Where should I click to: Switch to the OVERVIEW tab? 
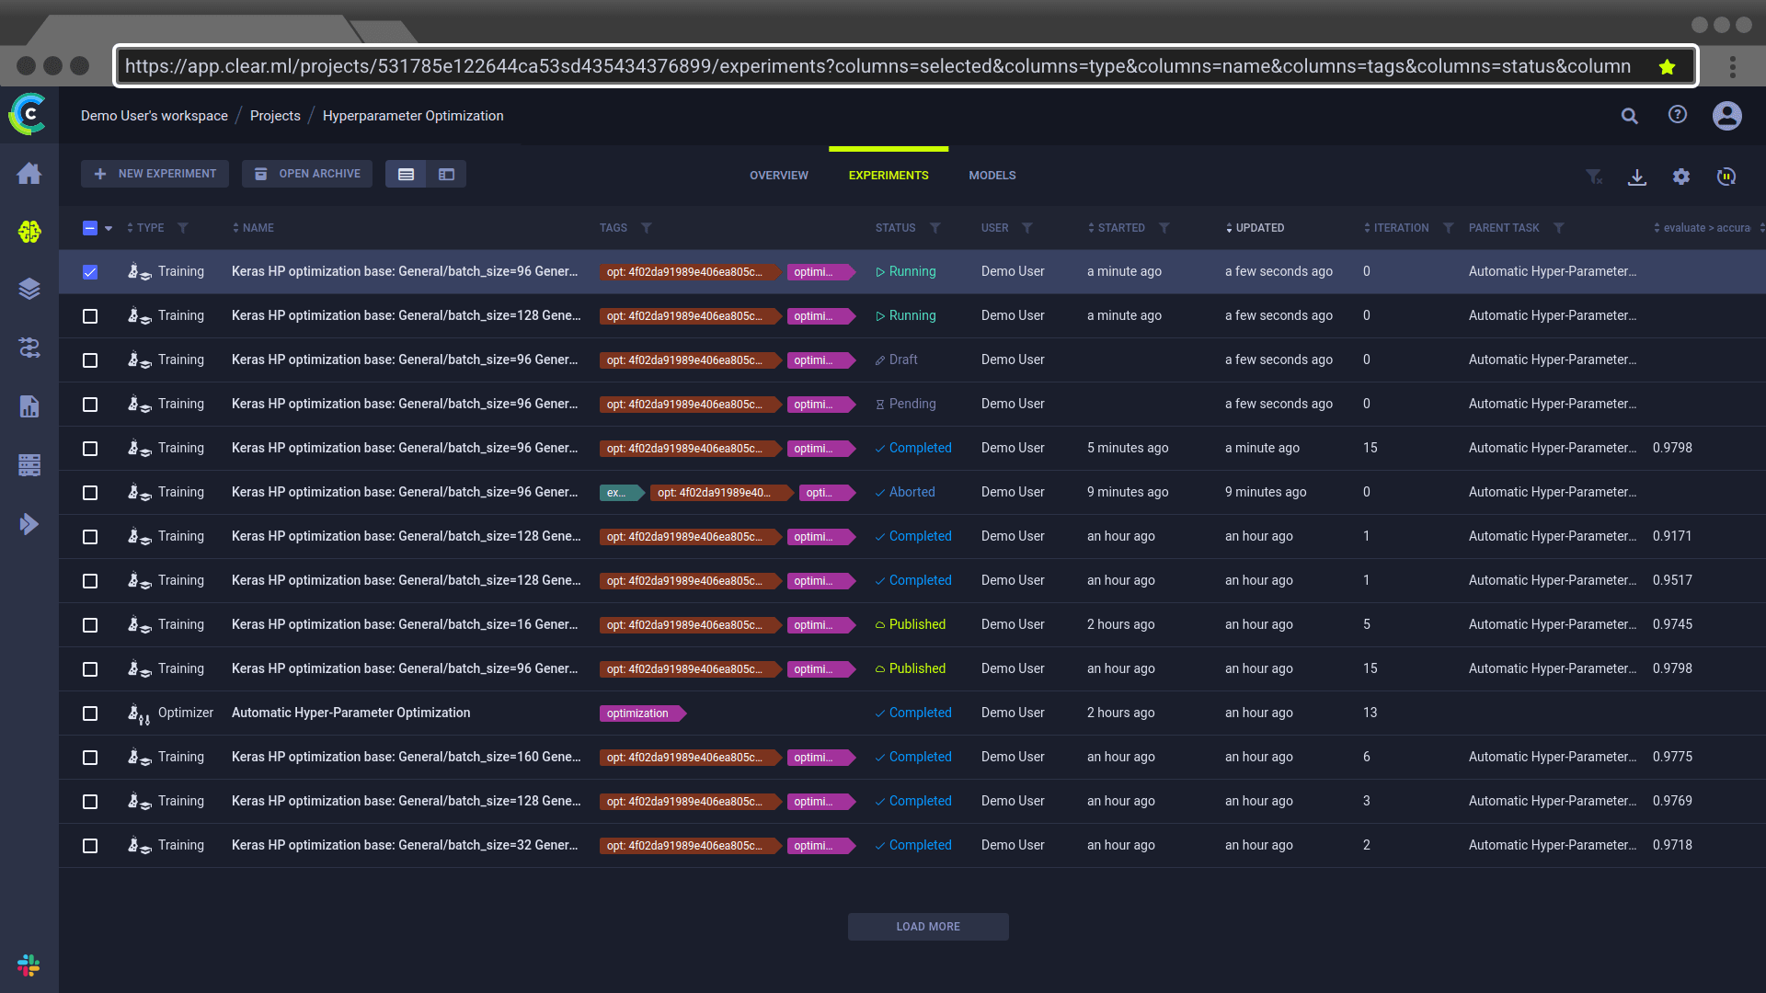tap(779, 175)
